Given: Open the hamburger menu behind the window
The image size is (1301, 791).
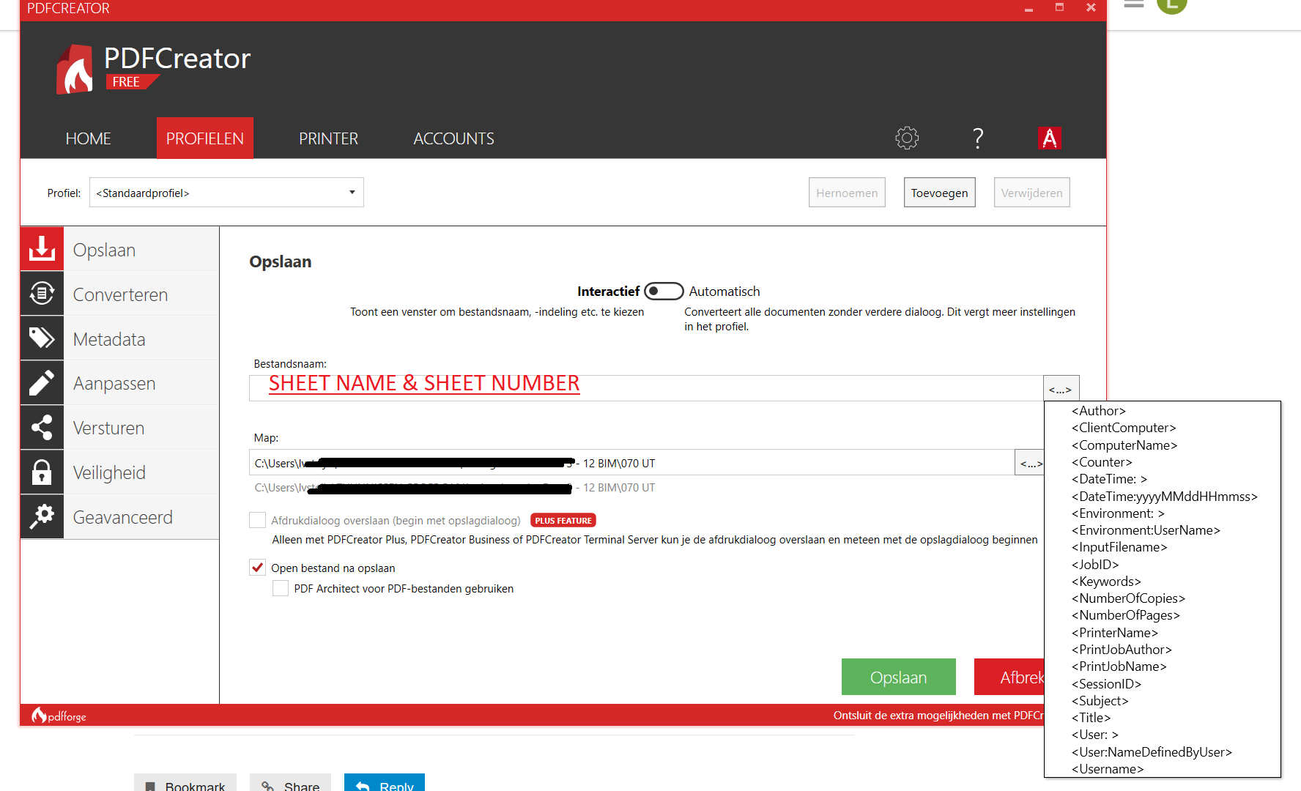Looking at the screenshot, I should (x=1134, y=4).
